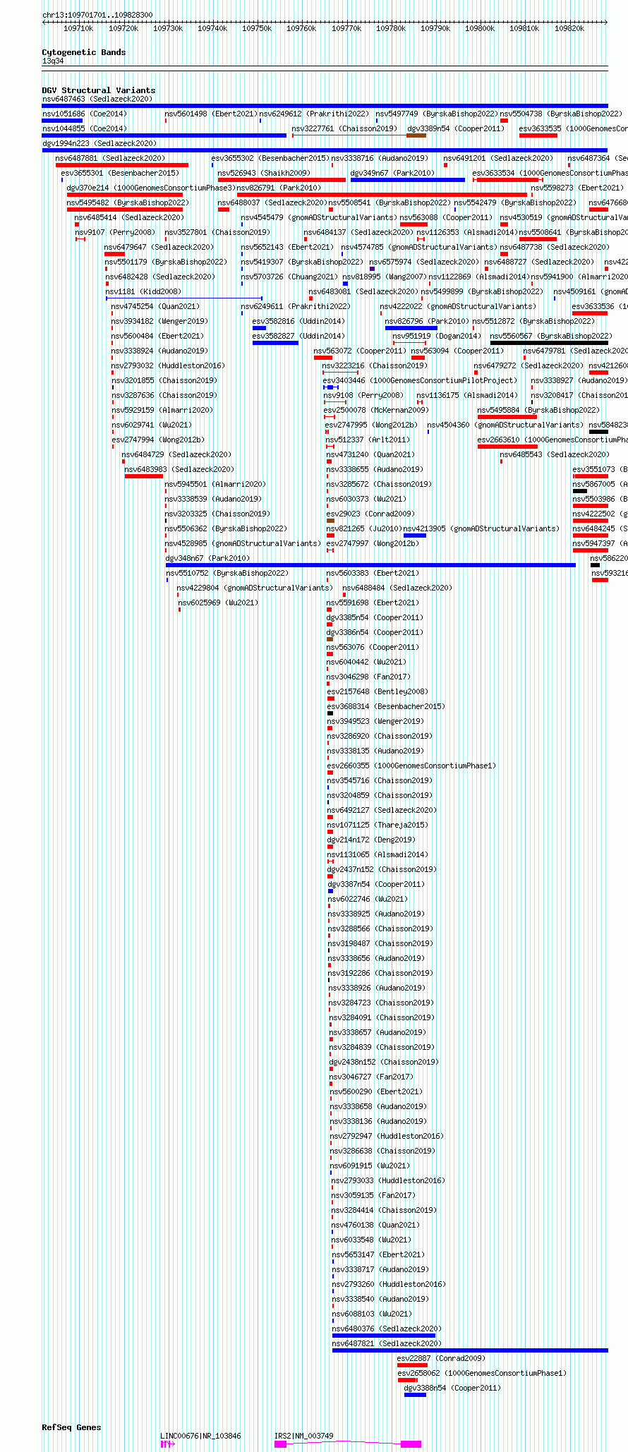Click nsv1044855 (Coe2014) variant label

tap(84, 128)
